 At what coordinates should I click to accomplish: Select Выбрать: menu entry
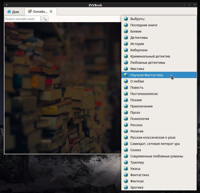(159, 19)
